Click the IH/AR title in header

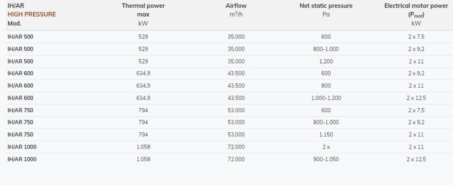coord(14,6)
